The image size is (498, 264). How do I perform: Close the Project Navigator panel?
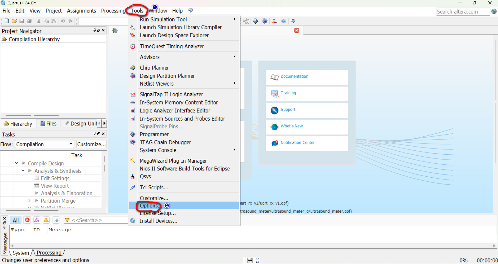pos(103,30)
